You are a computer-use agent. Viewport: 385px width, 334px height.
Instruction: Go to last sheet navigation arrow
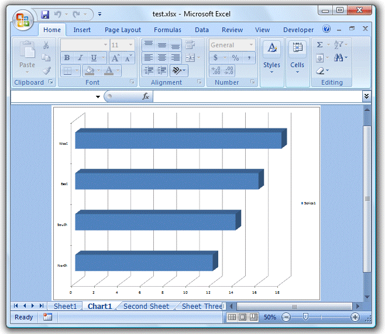click(x=42, y=306)
